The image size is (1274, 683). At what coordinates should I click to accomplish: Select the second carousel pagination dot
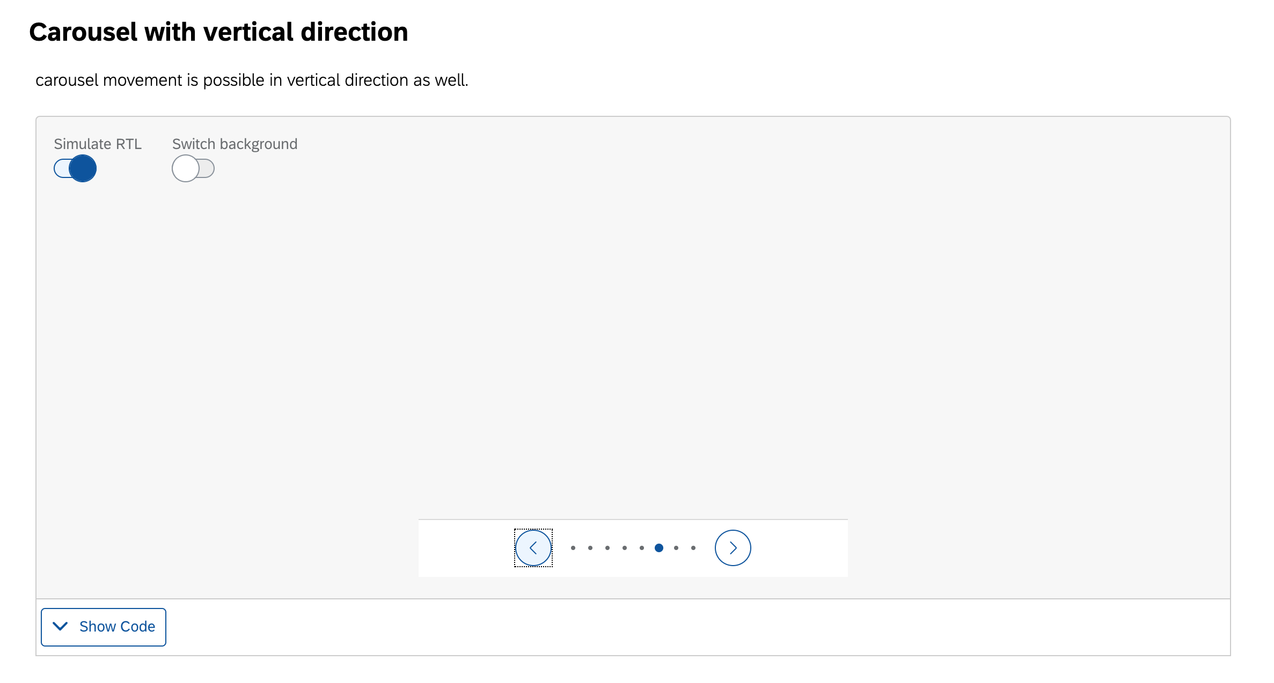pyautogui.click(x=590, y=548)
